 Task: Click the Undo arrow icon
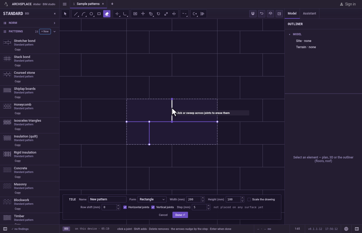[x=262, y=14]
